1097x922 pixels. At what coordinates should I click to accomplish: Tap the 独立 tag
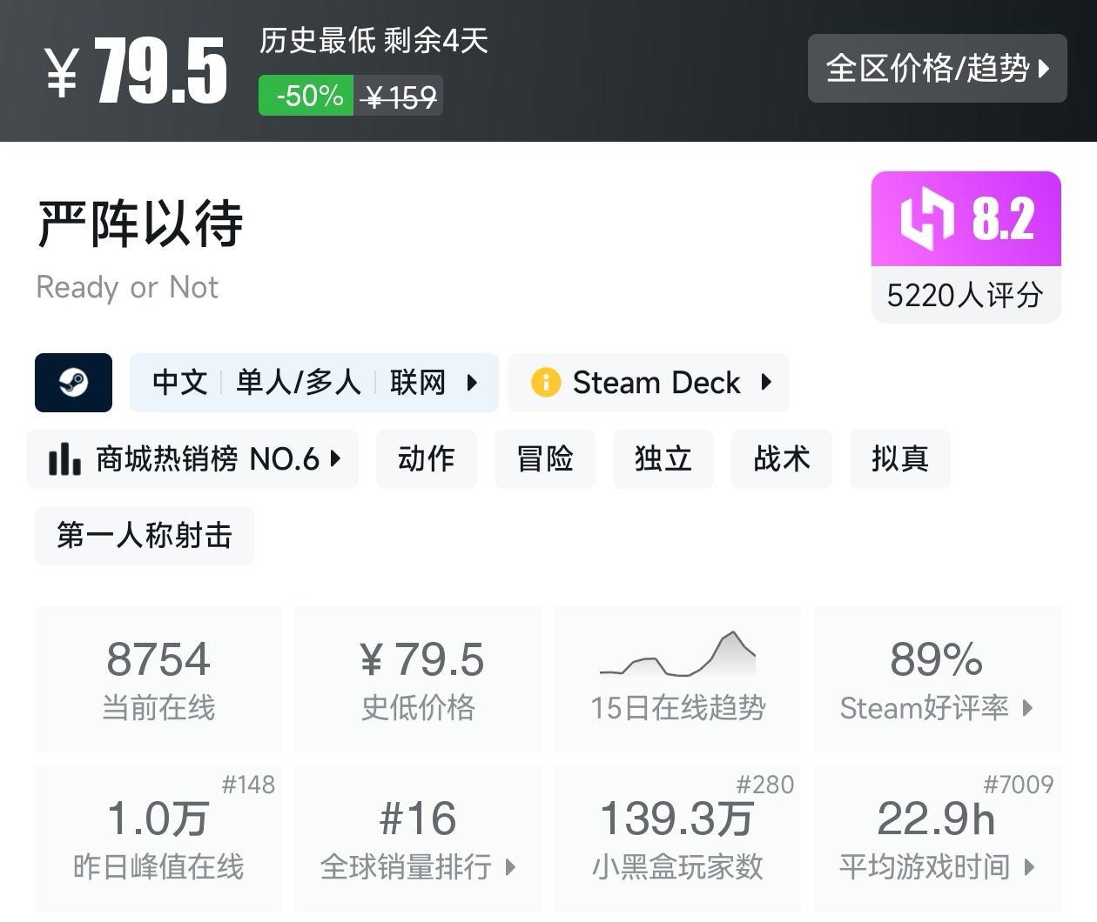click(663, 458)
